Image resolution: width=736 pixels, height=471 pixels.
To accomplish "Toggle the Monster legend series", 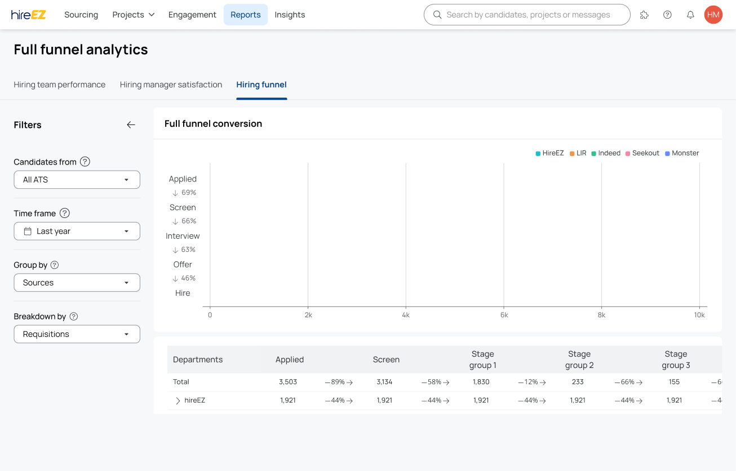I will click(682, 153).
